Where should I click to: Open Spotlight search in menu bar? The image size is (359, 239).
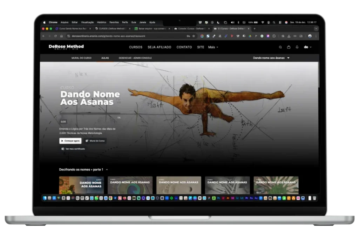click(274, 22)
